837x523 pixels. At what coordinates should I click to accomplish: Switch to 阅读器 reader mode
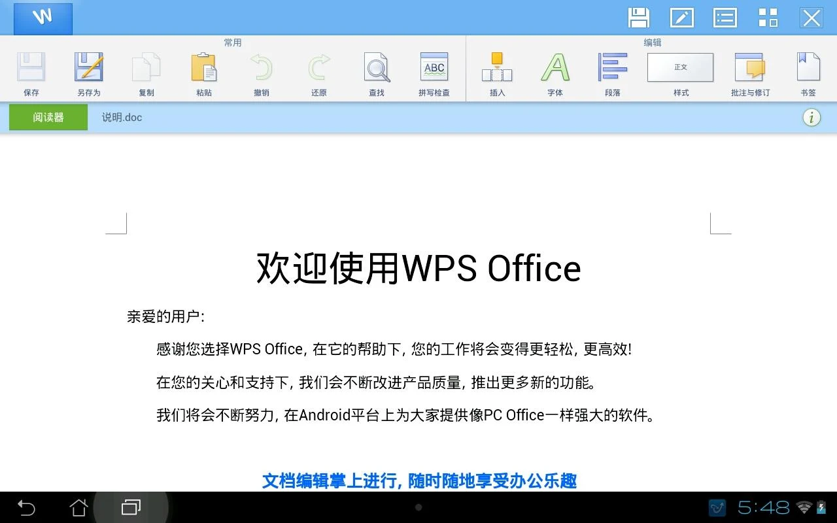48,117
